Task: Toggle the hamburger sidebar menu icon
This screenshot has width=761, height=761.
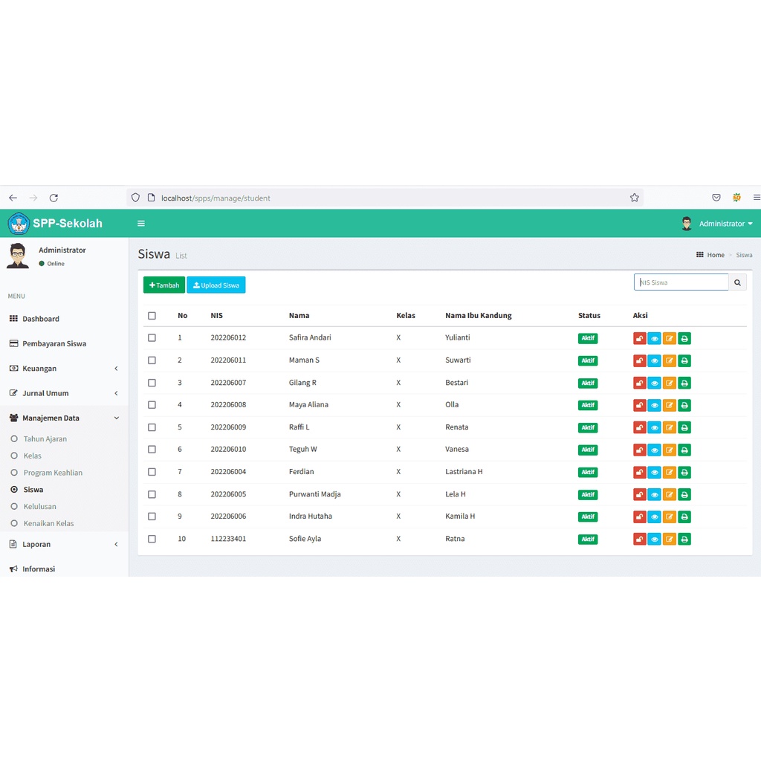Action: 141,224
